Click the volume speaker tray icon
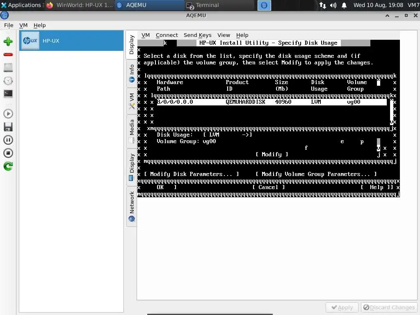420x315 pixels. 333,5
